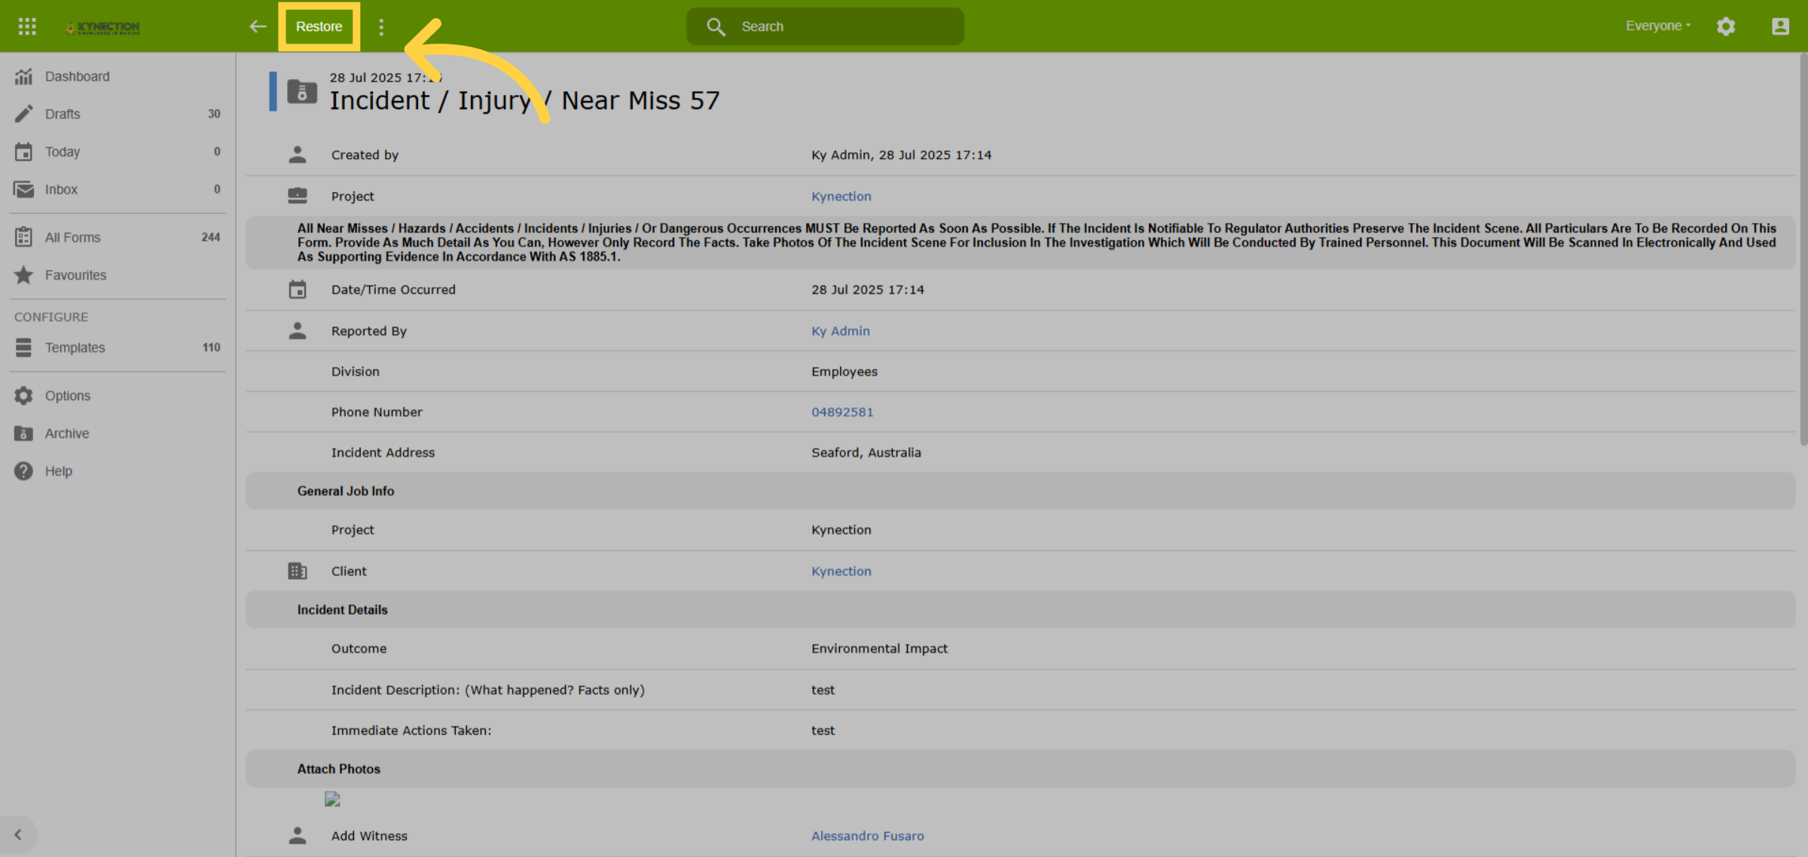Click the Restore button

319,26
